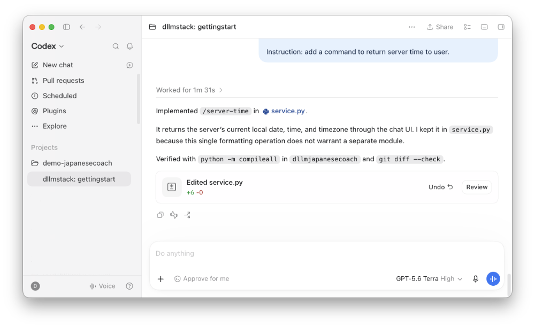
Task: Click the python -m compileall code text
Action: 239,159
